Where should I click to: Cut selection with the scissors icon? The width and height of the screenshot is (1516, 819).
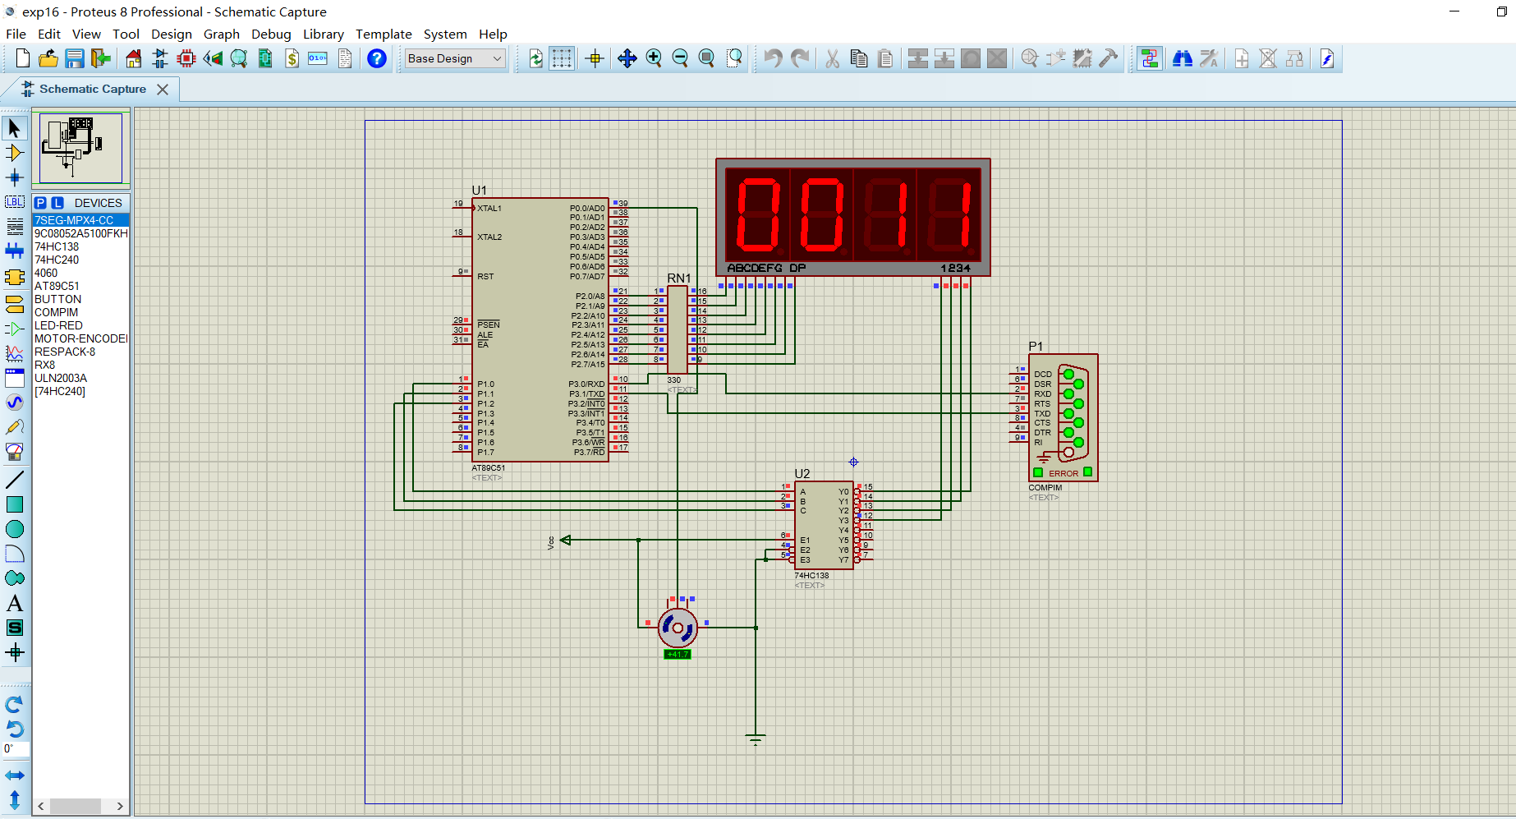[x=832, y=58]
